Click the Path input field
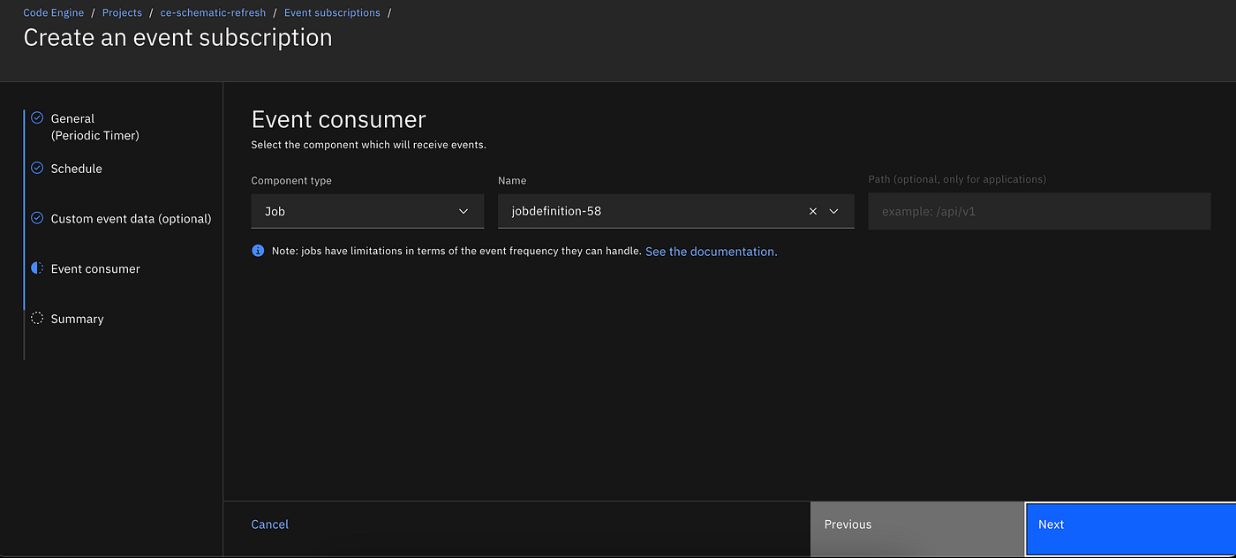 click(x=1039, y=212)
